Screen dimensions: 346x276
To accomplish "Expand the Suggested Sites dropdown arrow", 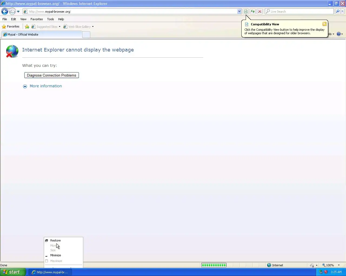I will point(59,27).
